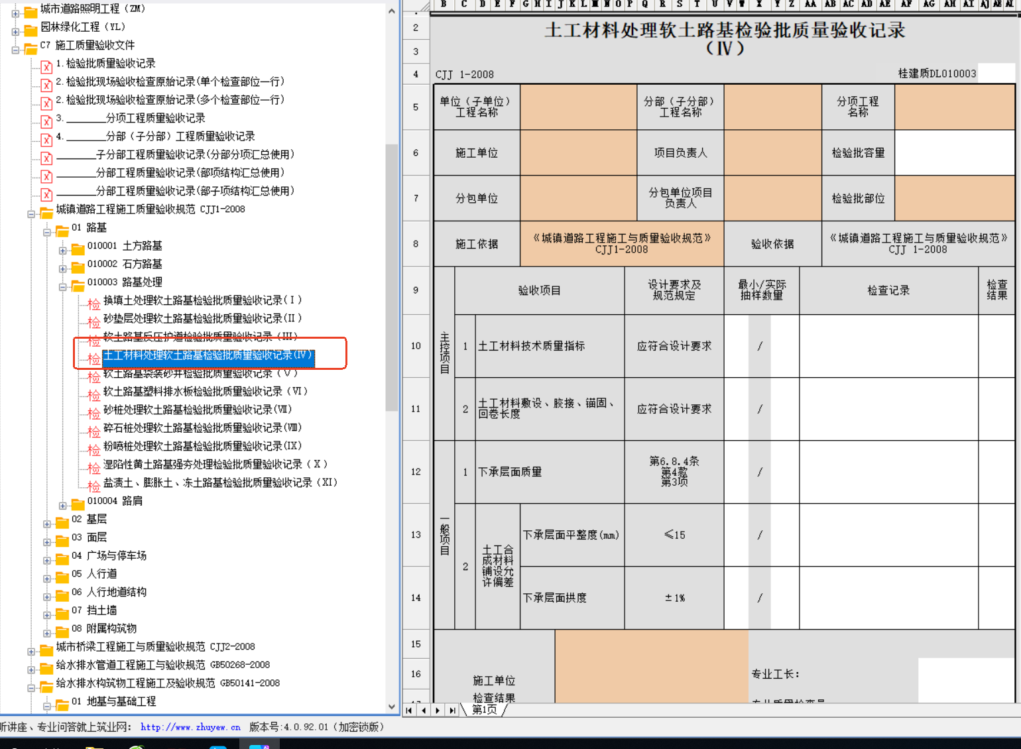
Task: Click the 检 icon for 换填土处理软土路基 record (I)
Action: (94, 304)
